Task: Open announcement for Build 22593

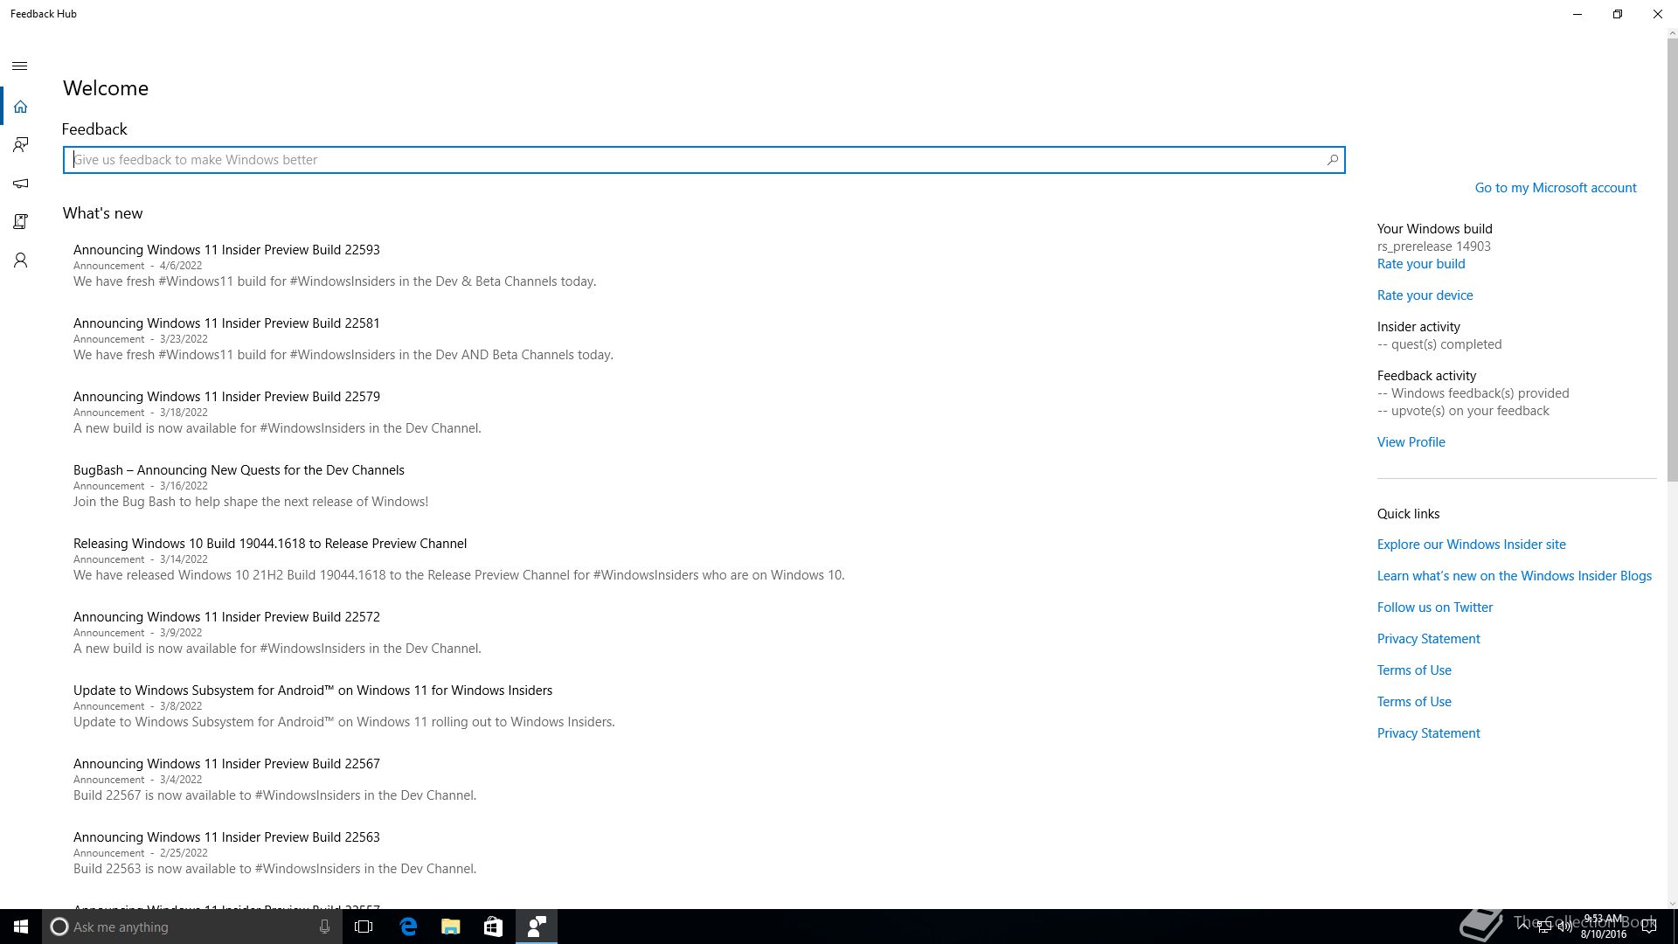Action: click(226, 250)
